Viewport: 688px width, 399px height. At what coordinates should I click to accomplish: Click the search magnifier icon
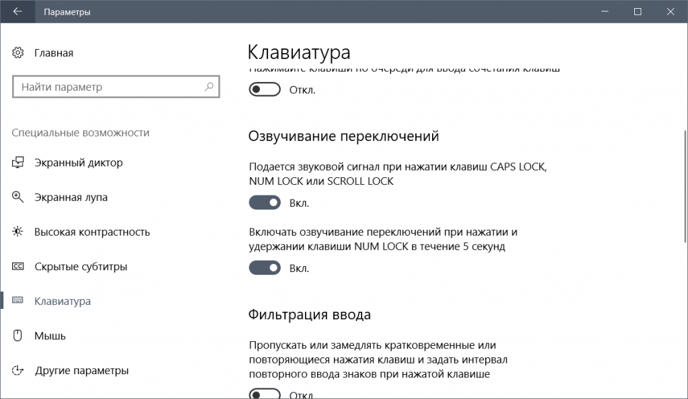click(x=209, y=87)
